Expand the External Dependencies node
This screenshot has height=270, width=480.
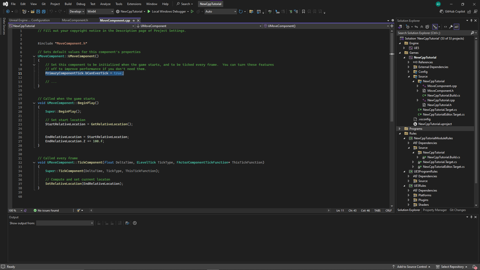(409, 67)
